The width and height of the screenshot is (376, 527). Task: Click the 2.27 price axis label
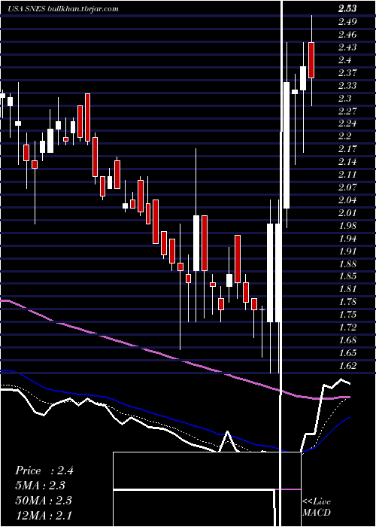[x=347, y=111]
